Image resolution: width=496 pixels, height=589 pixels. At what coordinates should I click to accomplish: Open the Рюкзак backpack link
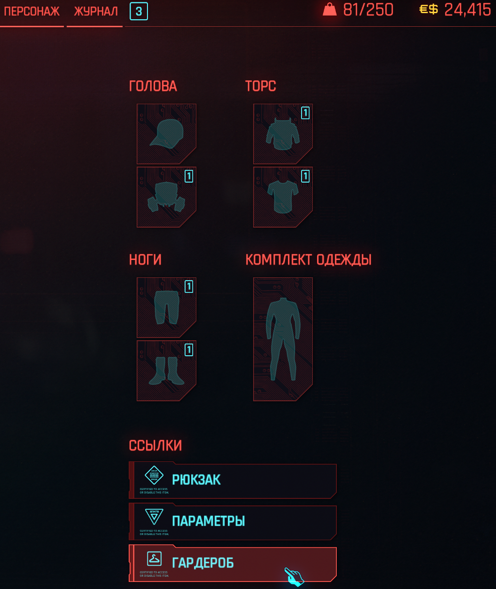[233, 480]
